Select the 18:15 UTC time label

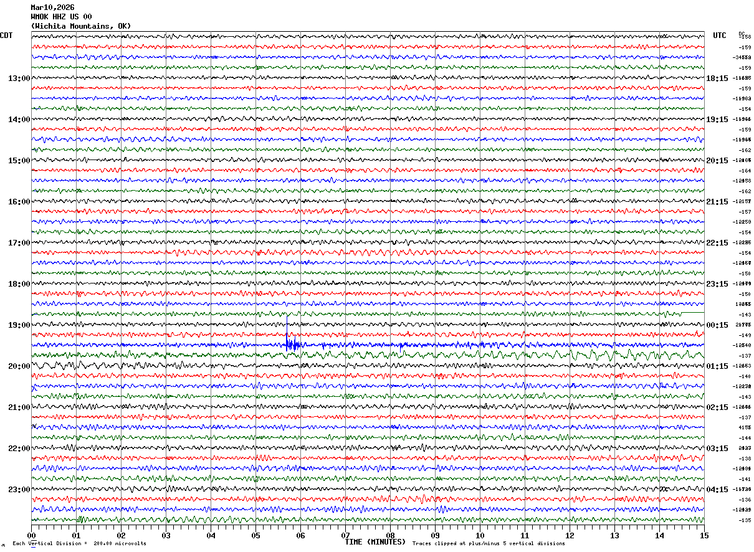(x=717, y=79)
